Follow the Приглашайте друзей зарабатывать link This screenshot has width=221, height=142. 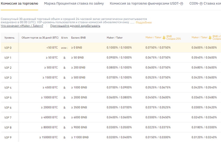point(75,26)
